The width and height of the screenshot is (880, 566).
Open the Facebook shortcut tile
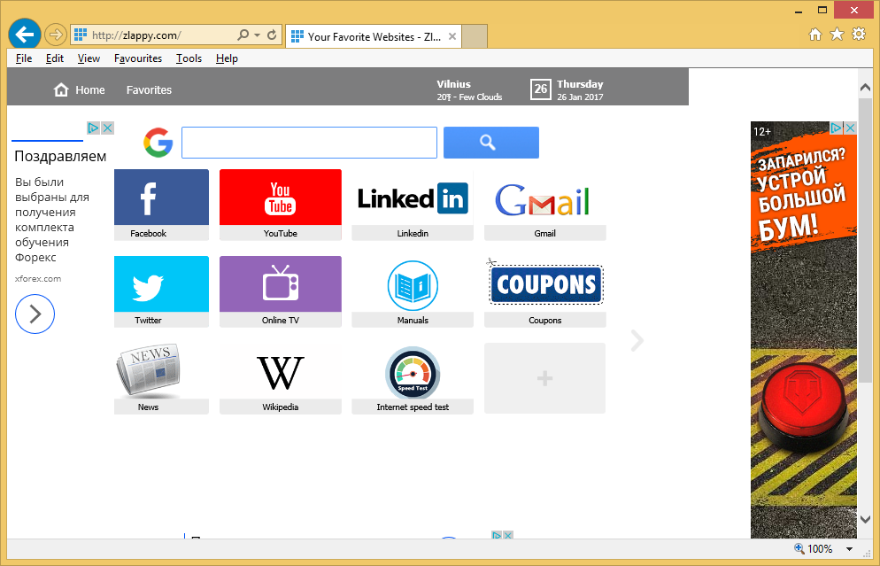point(161,198)
